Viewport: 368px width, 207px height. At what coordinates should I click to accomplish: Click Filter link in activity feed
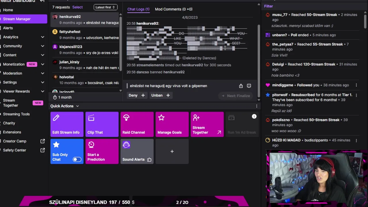click(x=269, y=6)
